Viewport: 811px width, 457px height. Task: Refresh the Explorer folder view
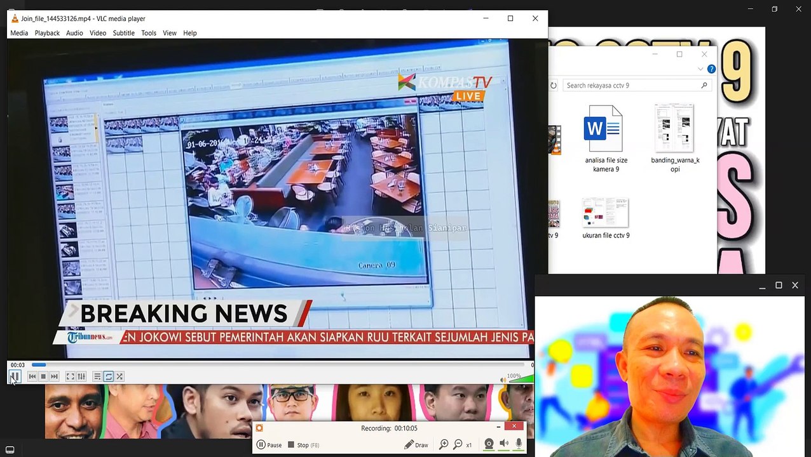(x=553, y=85)
